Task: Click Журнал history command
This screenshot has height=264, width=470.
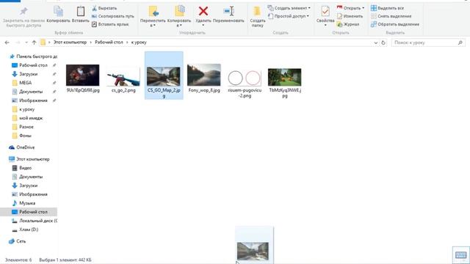Action: [347, 24]
